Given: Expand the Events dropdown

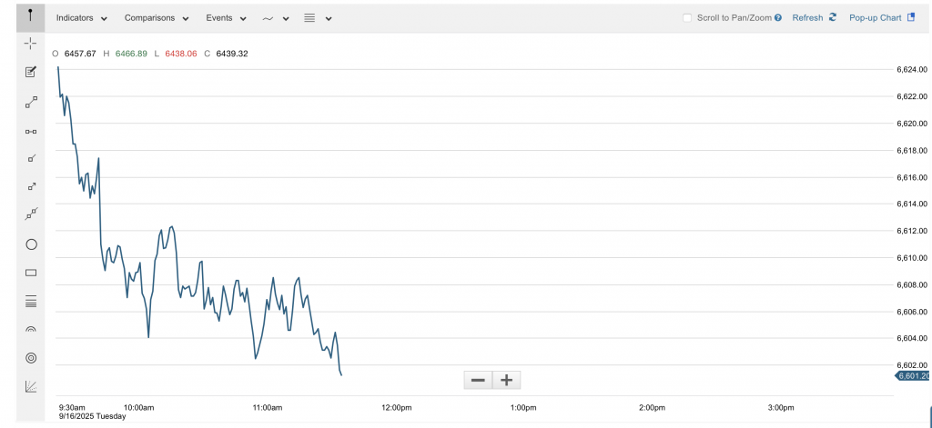Looking at the screenshot, I should (x=226, y=18).
